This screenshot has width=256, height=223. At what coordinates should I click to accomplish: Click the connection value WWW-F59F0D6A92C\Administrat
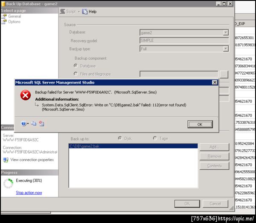point(30,152)
